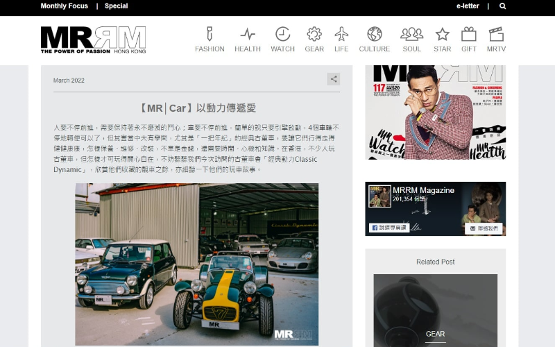Open the CULTURE globe icon
The height and width of the screenshot is (347, 555).
point(375,34)
